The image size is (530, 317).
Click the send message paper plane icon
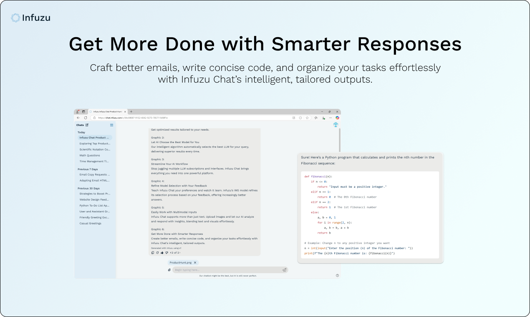(284, 270)
